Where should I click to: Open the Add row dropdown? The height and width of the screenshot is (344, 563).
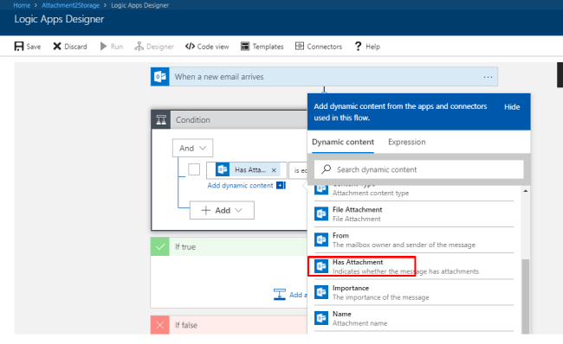click(x=222, y=210)
